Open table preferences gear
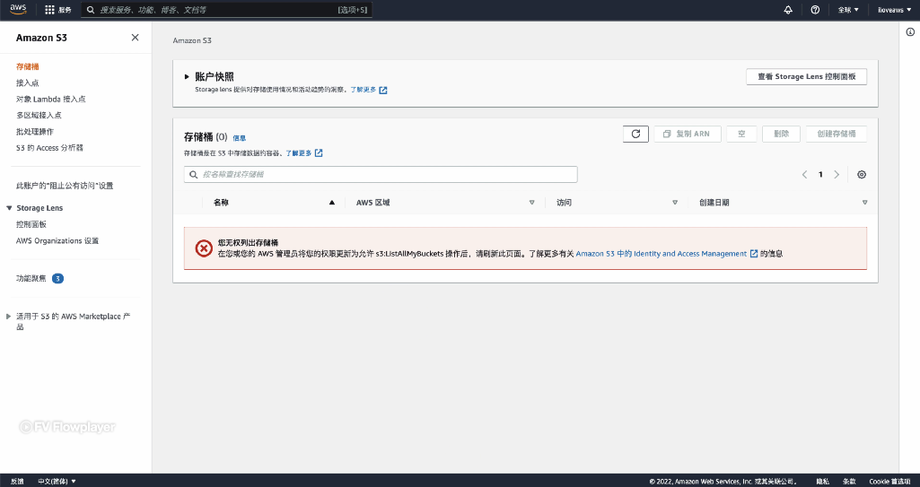 tap(862, 175)
